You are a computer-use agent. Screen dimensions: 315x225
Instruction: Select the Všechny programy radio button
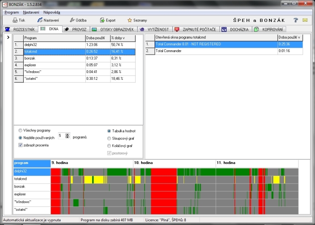(x=20, y=131)
